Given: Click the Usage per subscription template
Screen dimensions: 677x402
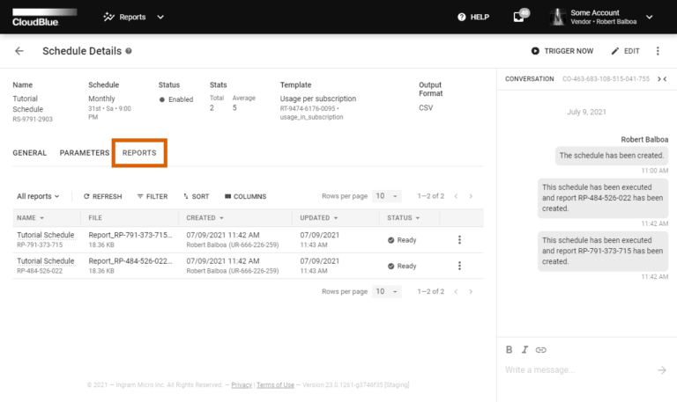Looking at the screenshot, I should [317, 99].
